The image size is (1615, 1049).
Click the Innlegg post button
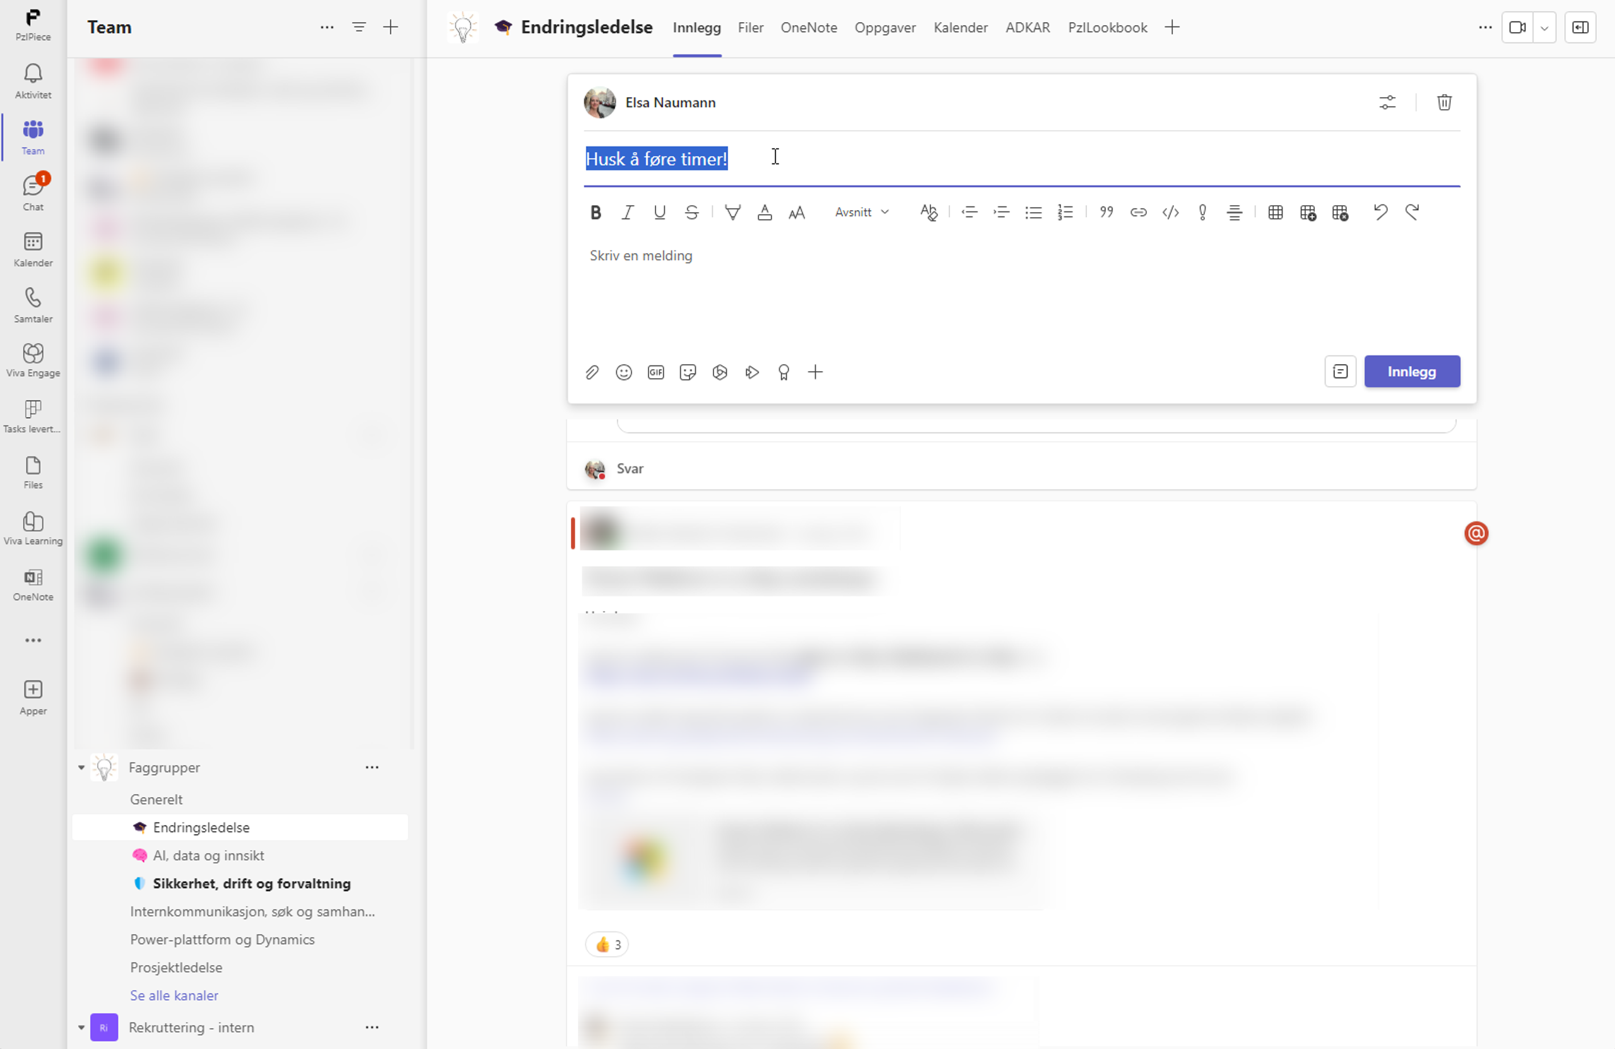click(x=1411, y=371)
